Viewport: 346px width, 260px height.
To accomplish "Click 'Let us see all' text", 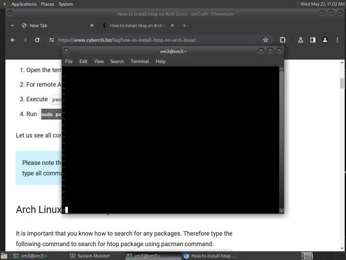I will [39, 135].
